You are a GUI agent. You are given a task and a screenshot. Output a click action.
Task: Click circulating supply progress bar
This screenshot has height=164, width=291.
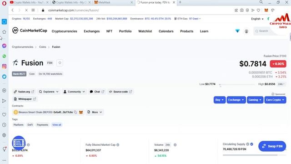tap(254, 155)
